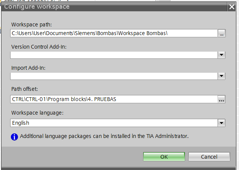239x170 pixels.
Task: Click the Configure workspace title bar
Action: point(113,7)
